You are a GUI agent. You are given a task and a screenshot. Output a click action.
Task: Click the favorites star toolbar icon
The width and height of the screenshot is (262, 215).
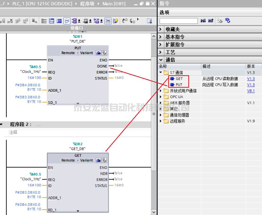pos(115,21)
